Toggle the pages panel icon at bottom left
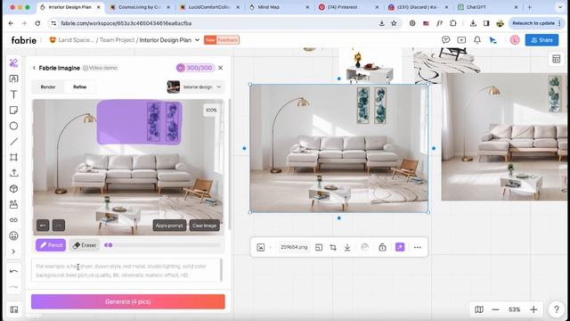The width and height of the screenshot is (570, 321). 14,309
